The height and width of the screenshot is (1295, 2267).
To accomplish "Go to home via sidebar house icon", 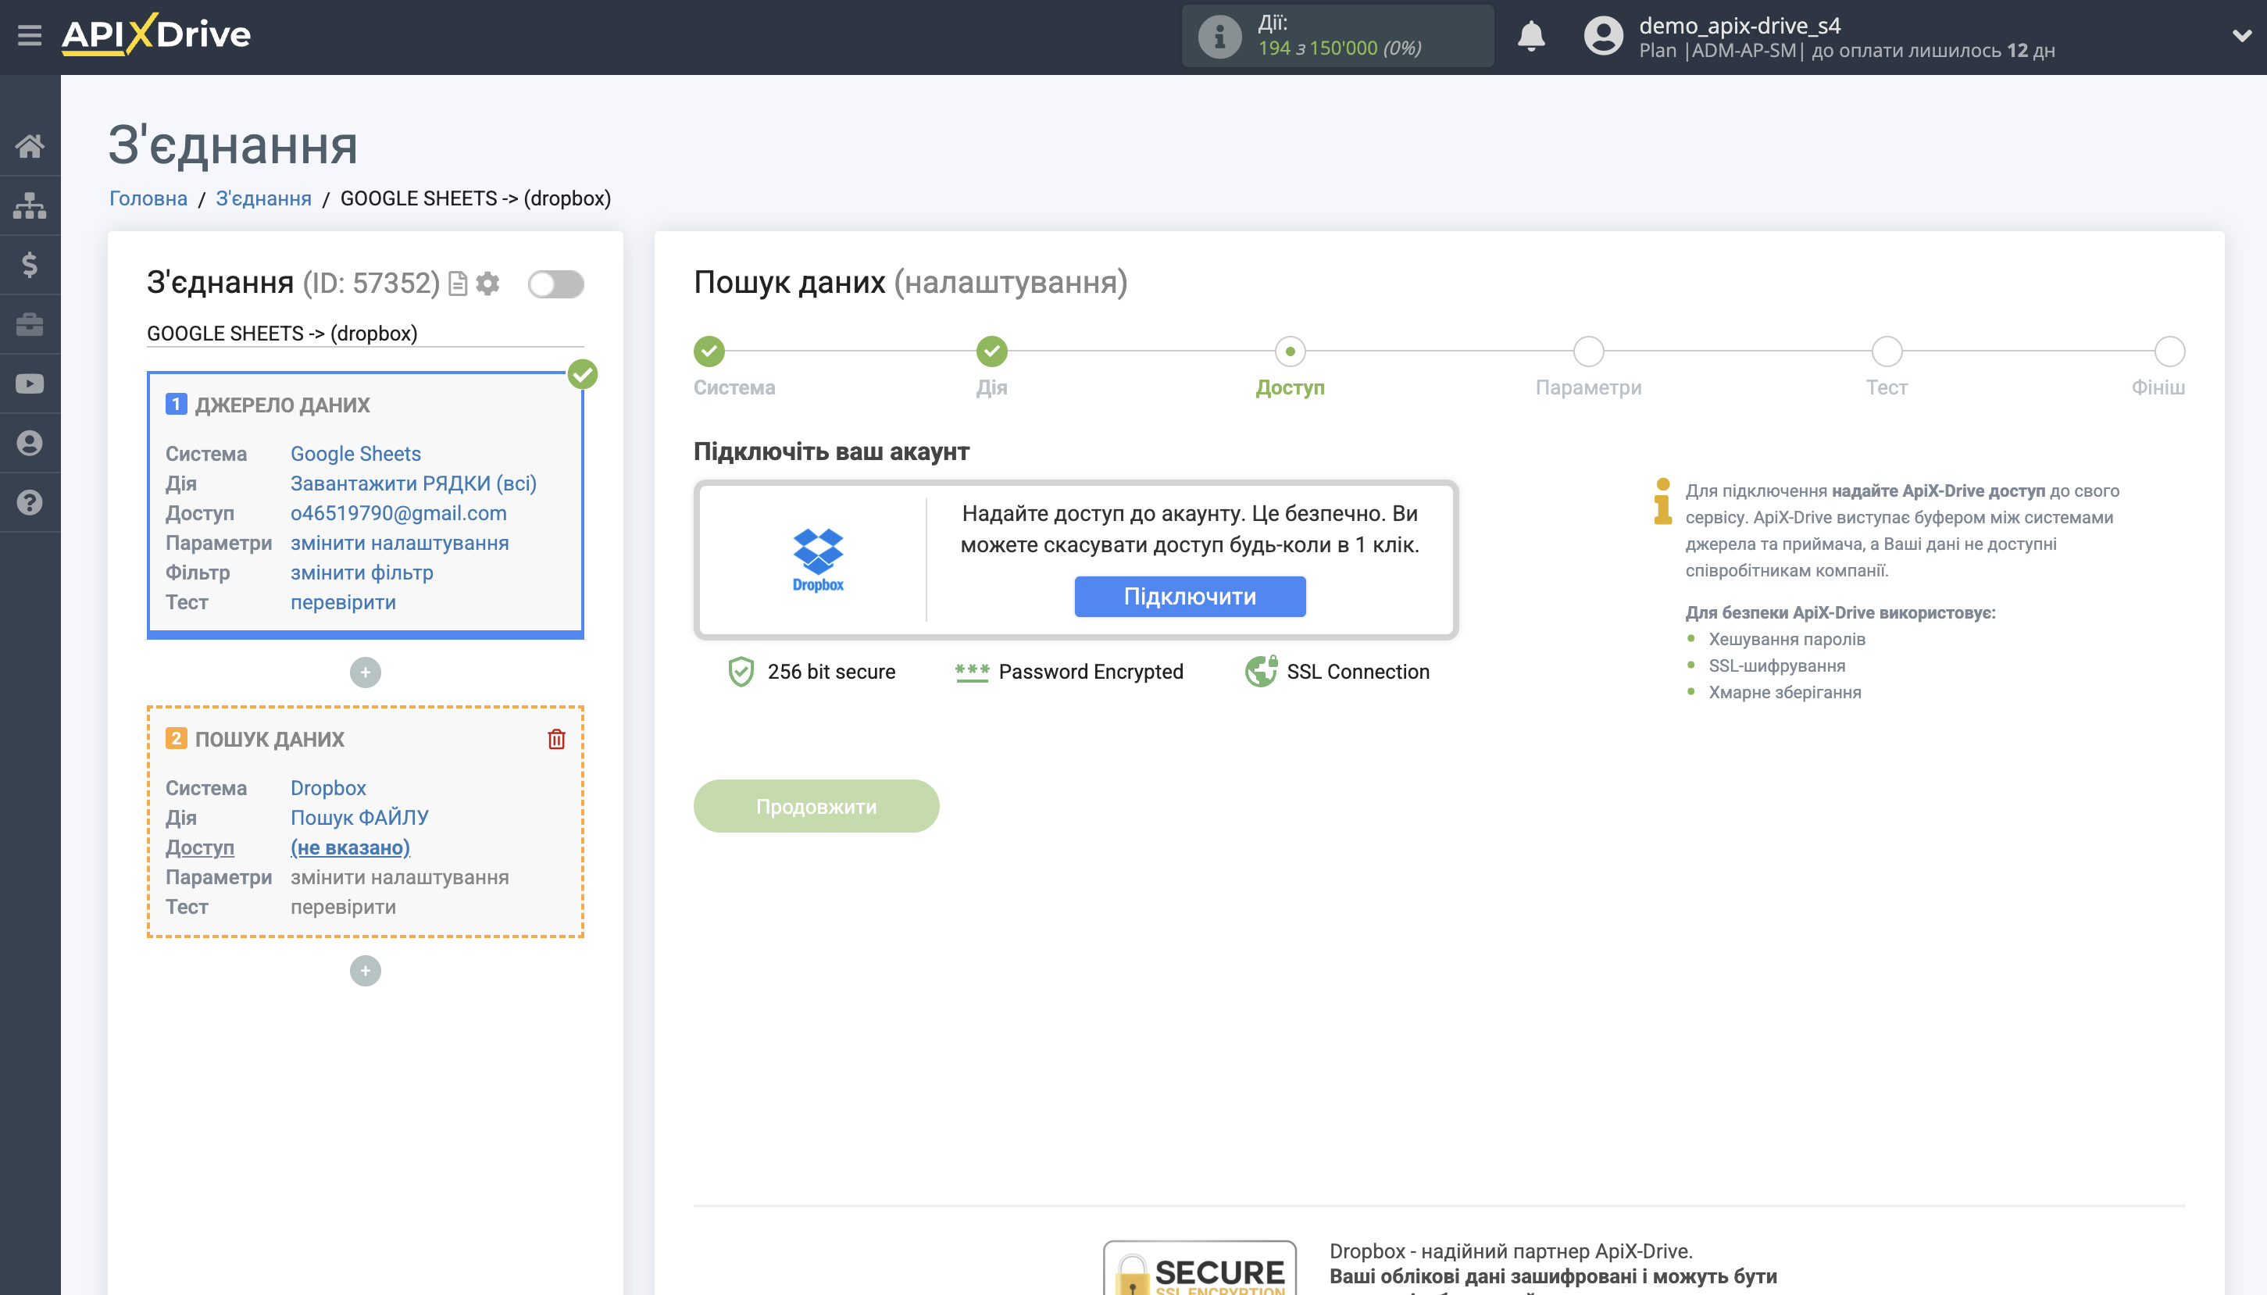I will click(30, 145).
